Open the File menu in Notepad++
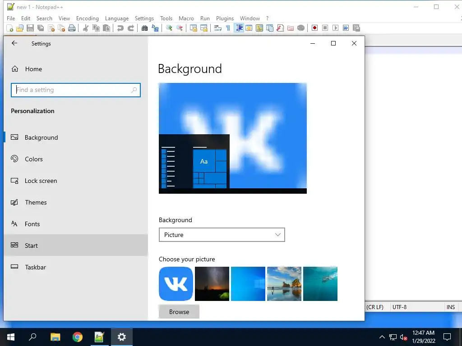Viewport: 462px width, 346px height. pyautogui.click(x=11, y=18)
